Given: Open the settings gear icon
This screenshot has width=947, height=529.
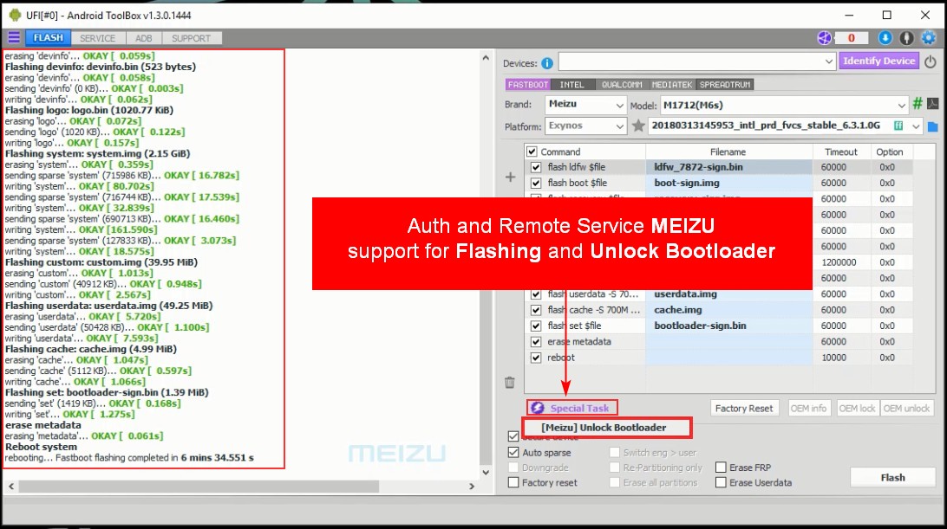Looking at the screenshot, I should click(928, 38).
